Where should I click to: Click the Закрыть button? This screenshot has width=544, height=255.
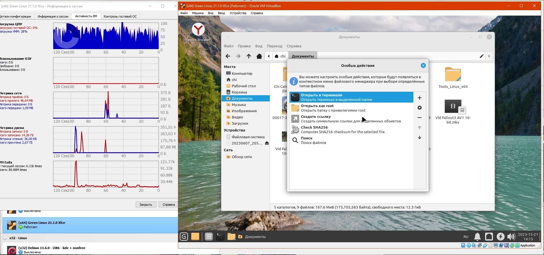tap(146, 205)
